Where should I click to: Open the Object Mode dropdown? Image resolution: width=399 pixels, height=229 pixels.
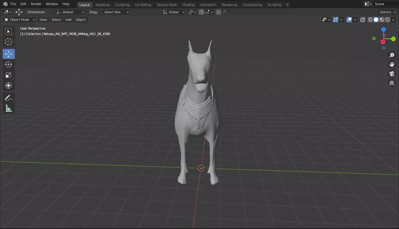(20, 20)
